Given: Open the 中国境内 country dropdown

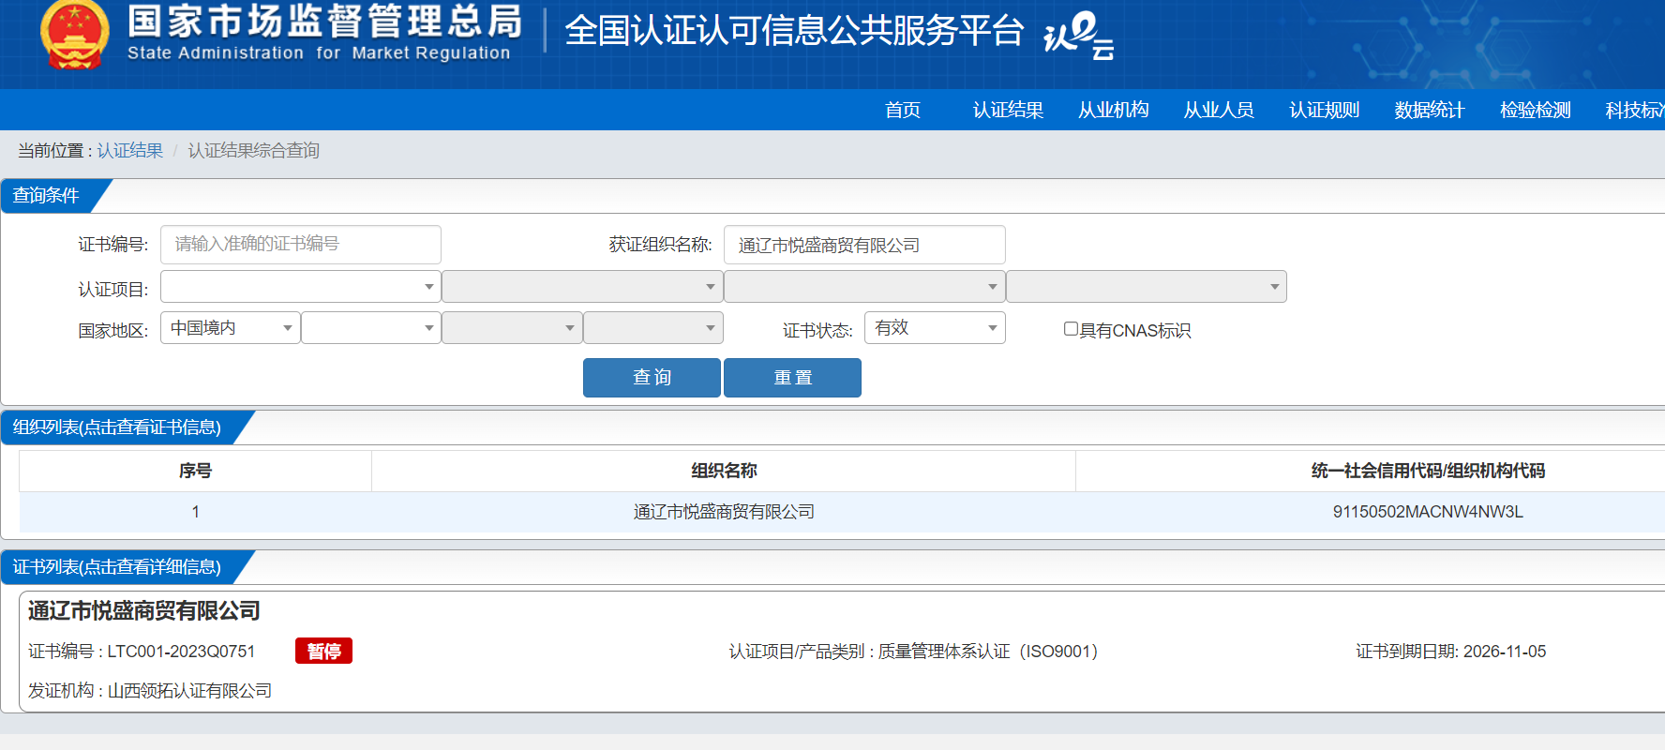Looking at the screenshot, I should pyautogui.click(x=231, y=328).
